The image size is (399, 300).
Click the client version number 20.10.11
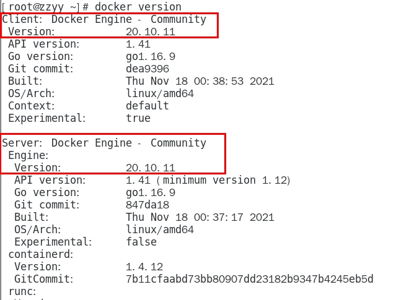pyautogui.click(x=151, y=32)
